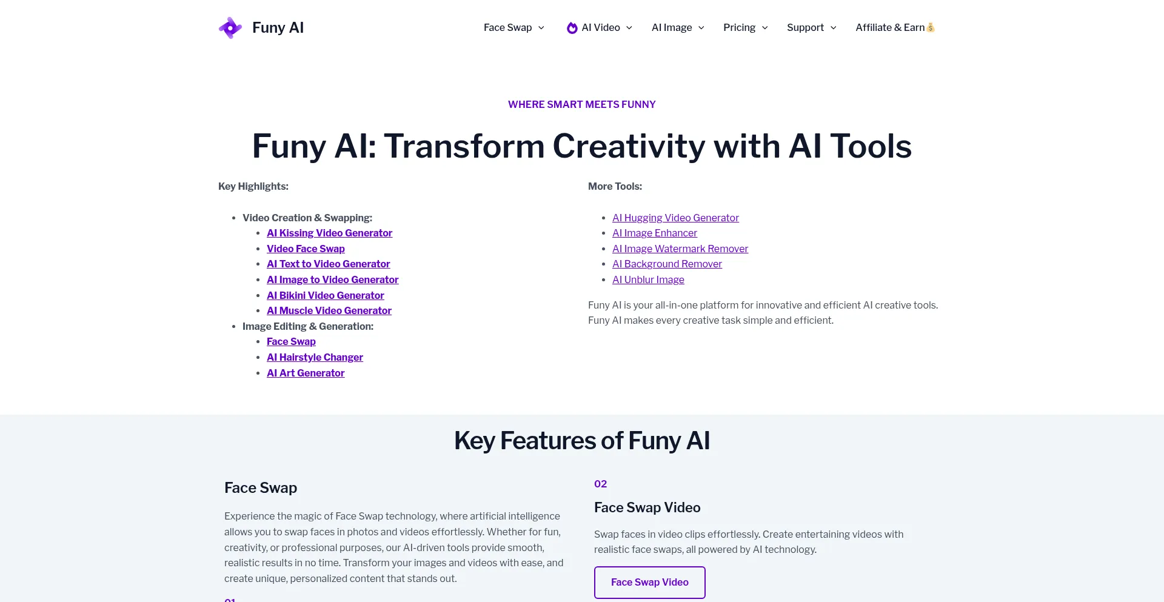Open the AI Hugging Video Generator link
Screen dimensions: 1164x602
675,218
